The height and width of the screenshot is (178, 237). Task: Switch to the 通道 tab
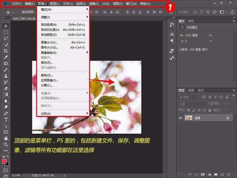(191, 90)
